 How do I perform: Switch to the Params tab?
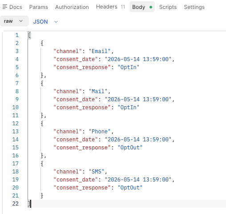[39, 7]
